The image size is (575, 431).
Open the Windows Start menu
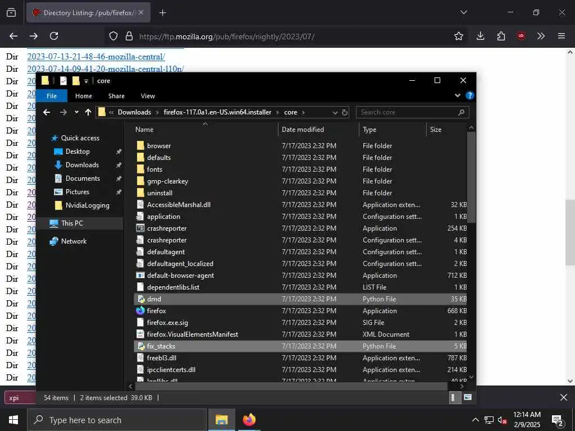click(x=13, y=420)
